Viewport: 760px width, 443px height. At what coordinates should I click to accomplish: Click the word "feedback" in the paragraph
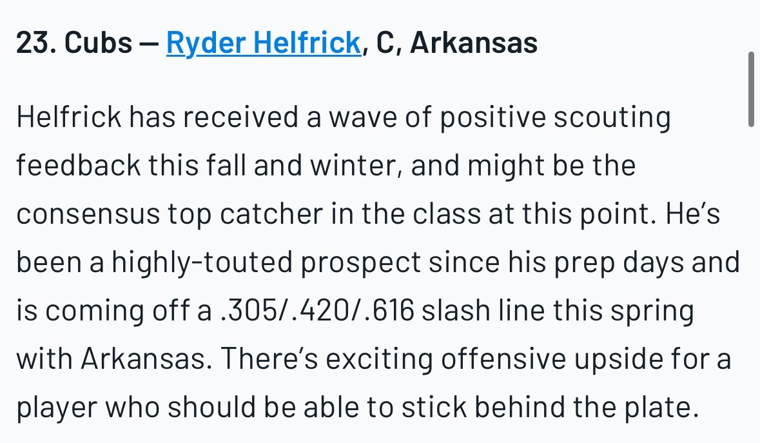pos(77,166)
